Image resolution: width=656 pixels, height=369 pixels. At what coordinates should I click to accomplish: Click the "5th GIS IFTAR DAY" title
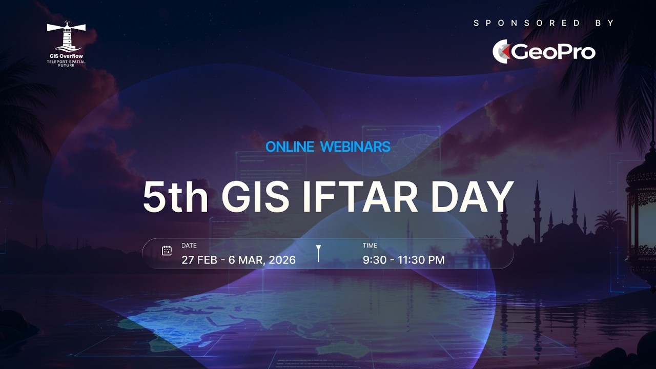[328, 197]
